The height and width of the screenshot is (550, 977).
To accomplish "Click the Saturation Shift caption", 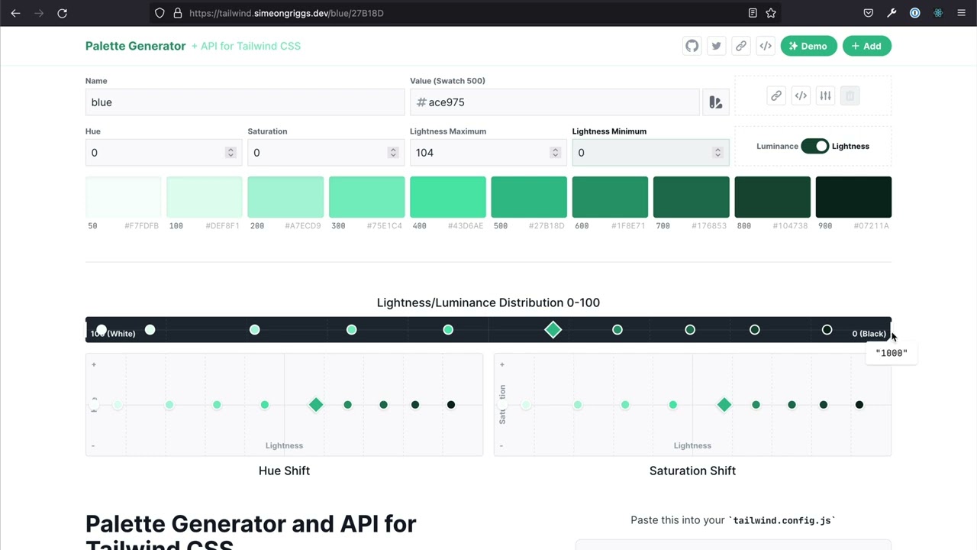I will click(x=692, y=471).
